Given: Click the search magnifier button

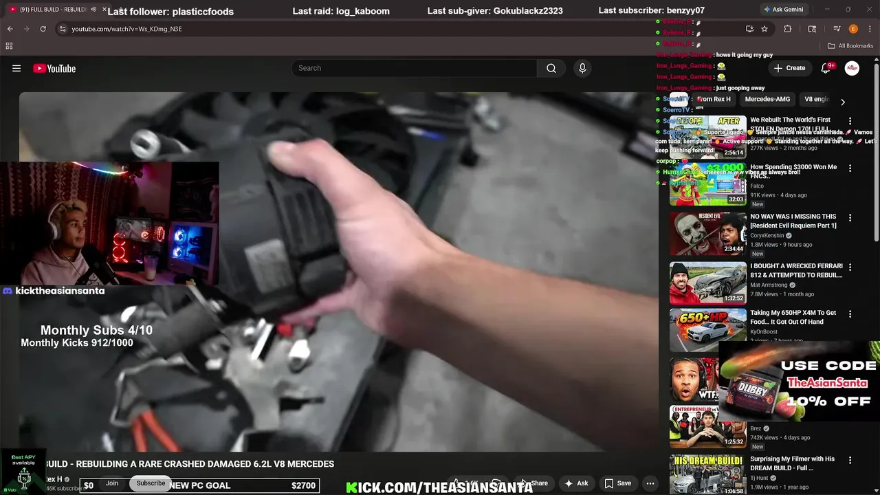Looking at the screenshot, I should coord(551,68).
